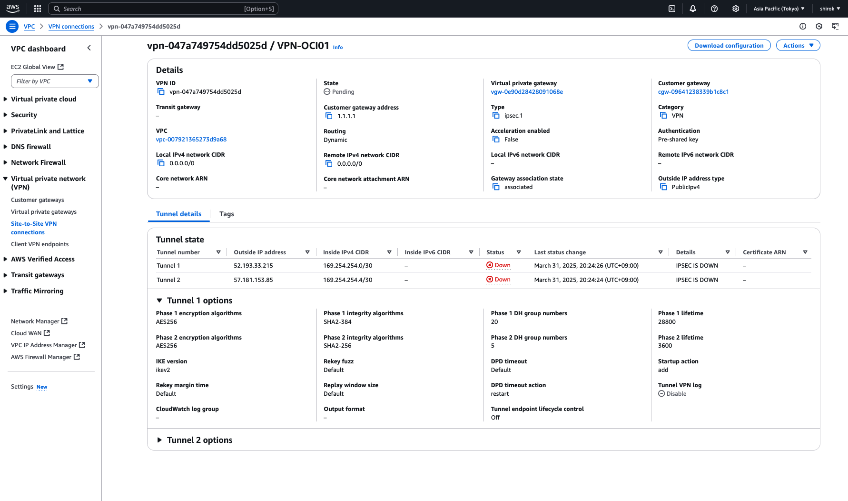Click Tunnel 2 Down status

[x=498, y=280]
